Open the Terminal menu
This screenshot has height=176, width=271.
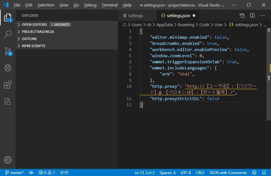point(109,5)
